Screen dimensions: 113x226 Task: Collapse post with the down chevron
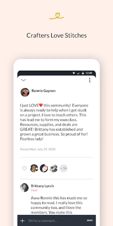(23, 80)
